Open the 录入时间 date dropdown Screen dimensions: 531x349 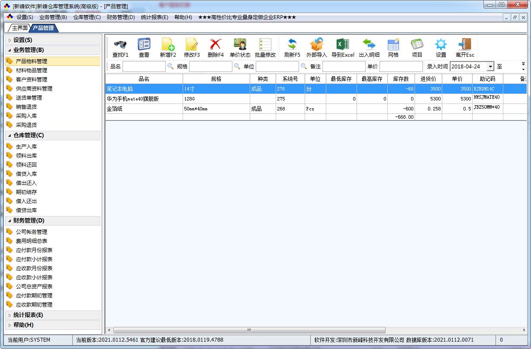coord(491,66)
